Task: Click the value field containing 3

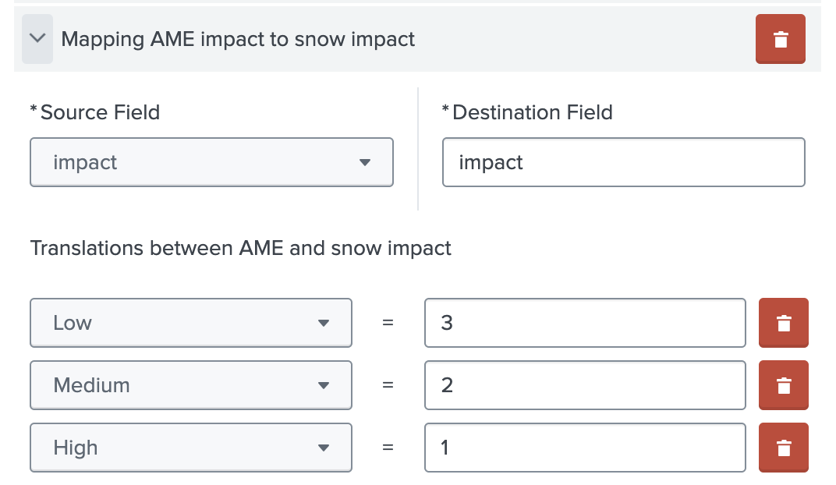Action: tap(585, 323)
